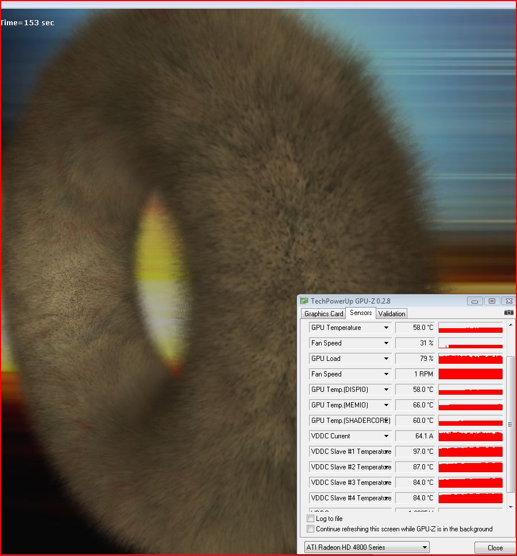Open the GPU Load sensor dropdown
The image size is (517, 556).
tap(387, 359)
